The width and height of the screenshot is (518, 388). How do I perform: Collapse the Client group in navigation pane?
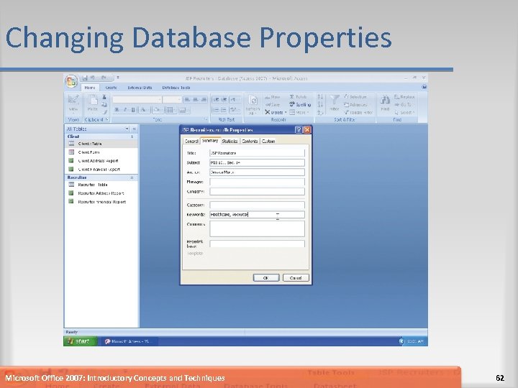(132, 137)
